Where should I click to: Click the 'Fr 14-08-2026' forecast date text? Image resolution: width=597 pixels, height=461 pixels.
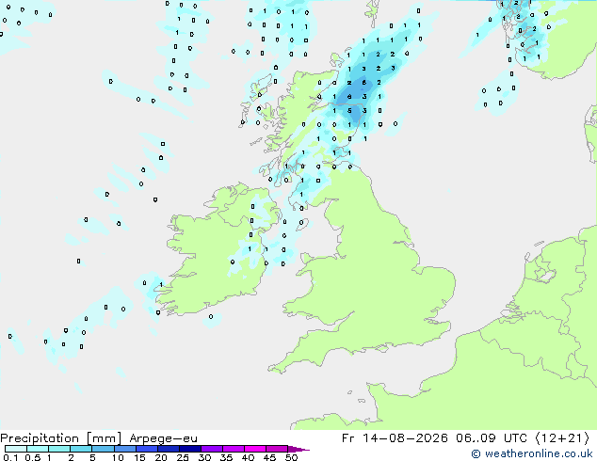pos(395,438)
